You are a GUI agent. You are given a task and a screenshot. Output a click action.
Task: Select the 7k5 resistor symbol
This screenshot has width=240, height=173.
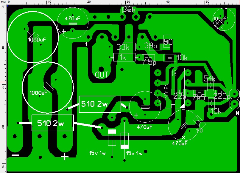(x=199, y=93)
